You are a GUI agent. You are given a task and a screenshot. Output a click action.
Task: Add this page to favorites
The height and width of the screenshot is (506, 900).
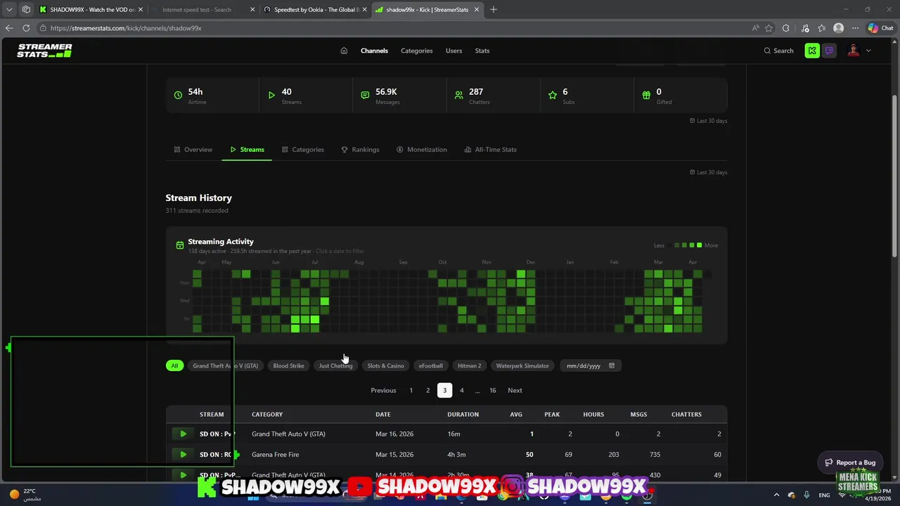pos(769,28)
